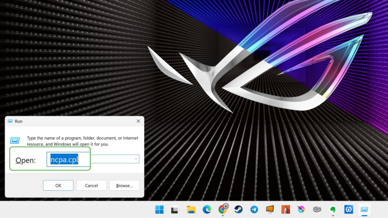Click the Run app icon in taskbar

[365, 210]
